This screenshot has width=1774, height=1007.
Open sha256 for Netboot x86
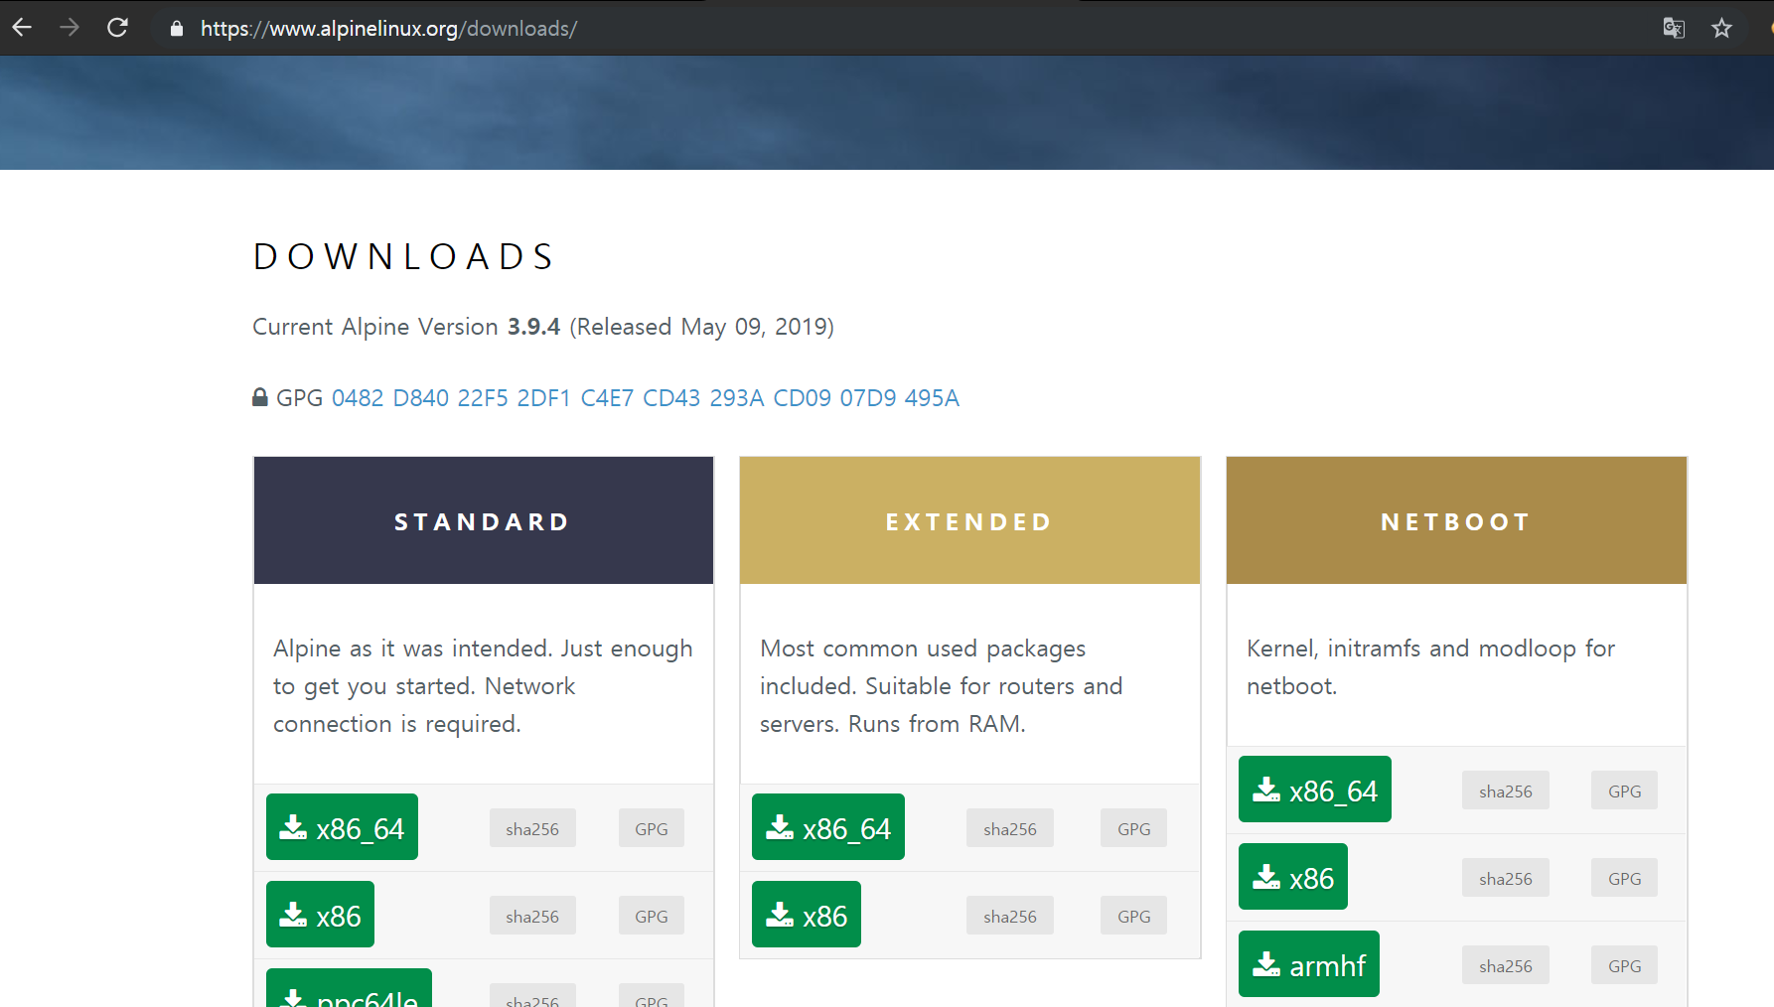[1506, 878]
